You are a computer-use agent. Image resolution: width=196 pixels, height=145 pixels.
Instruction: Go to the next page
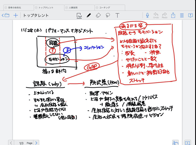click(x=36, y=143)
